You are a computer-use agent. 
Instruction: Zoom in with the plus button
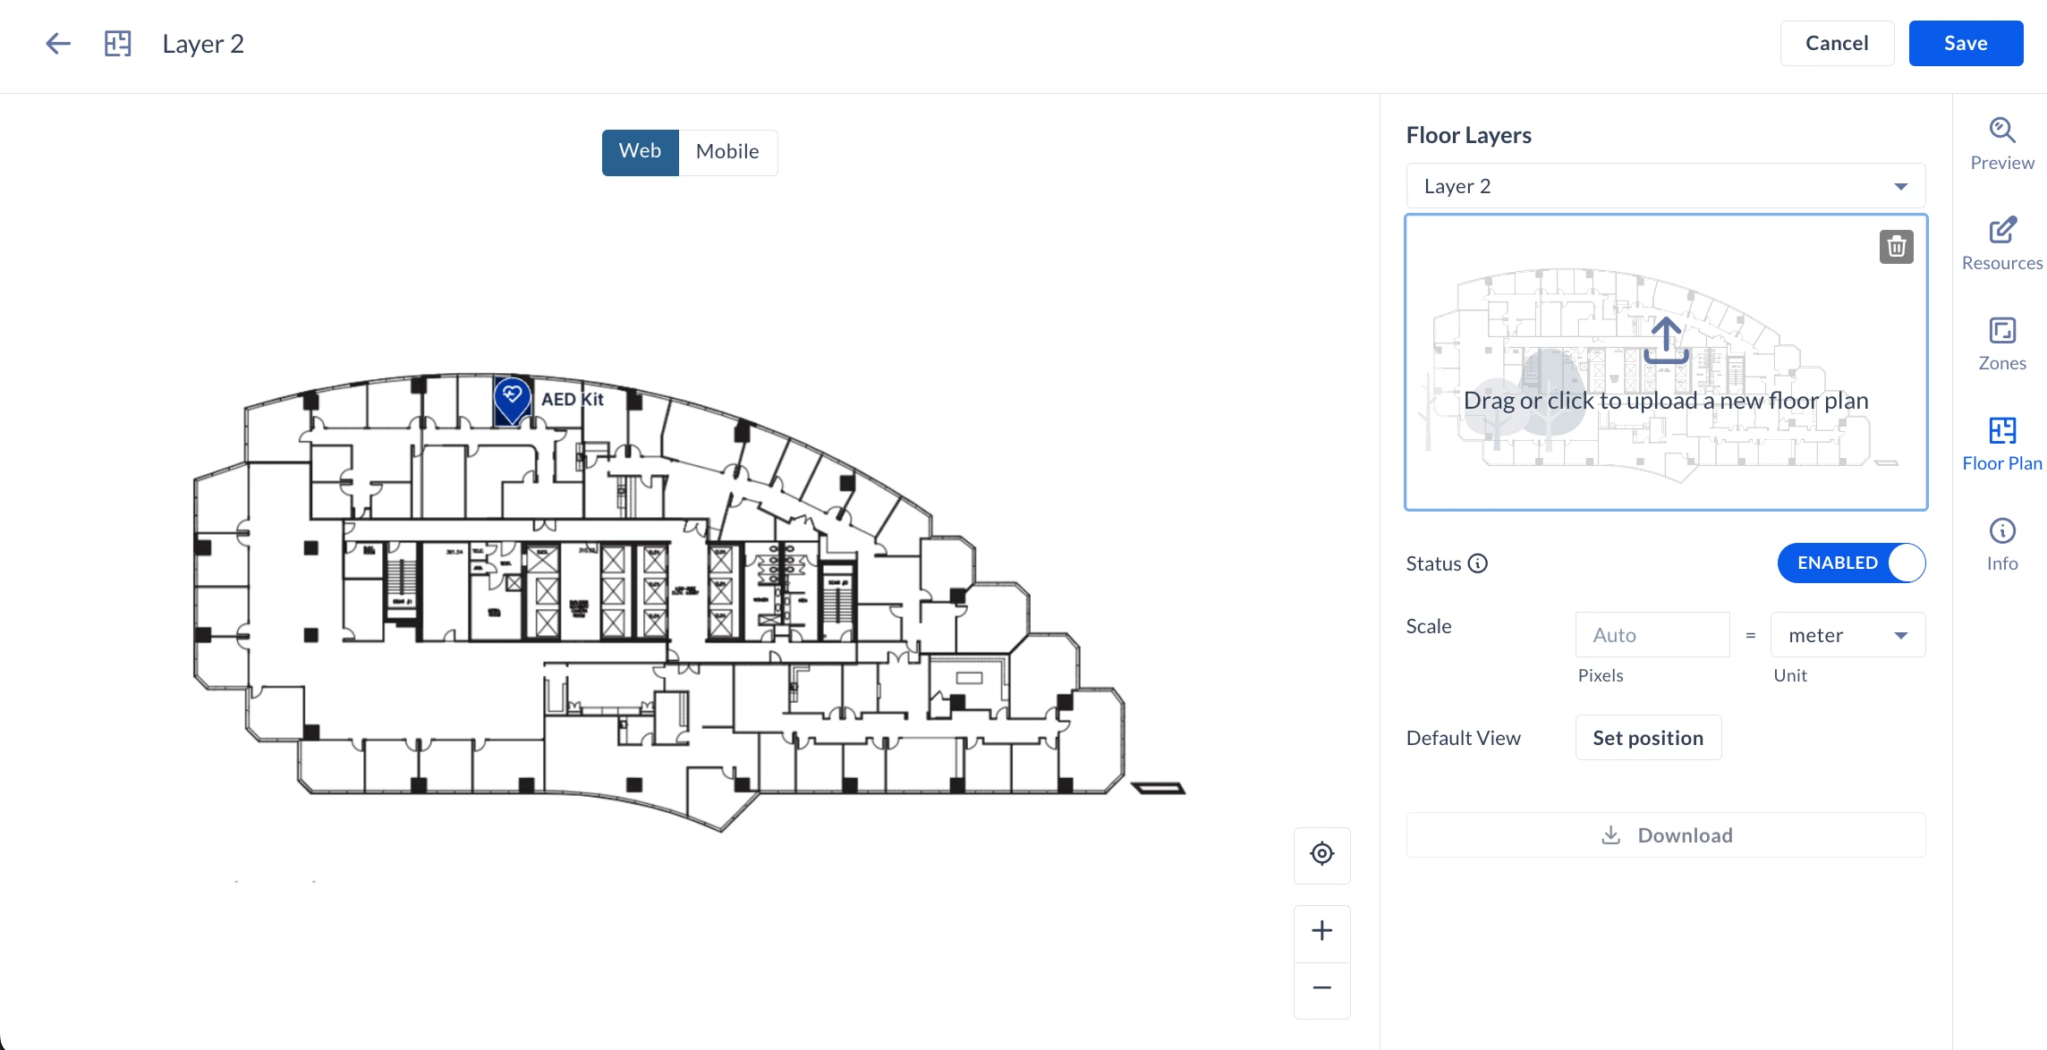pos(1321,931)
